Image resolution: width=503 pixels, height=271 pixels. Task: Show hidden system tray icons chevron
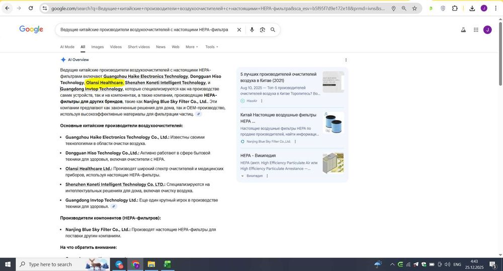(392, 264)
